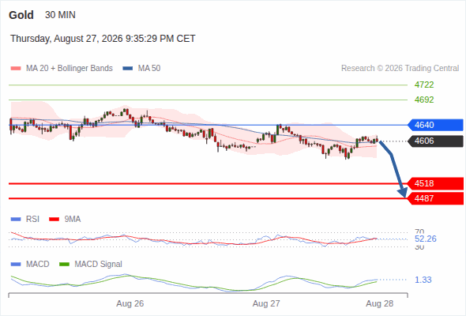Click the Aug 28 date axis label
The width and height of the screenshot is (466, 316).
(x=380, y=304)
